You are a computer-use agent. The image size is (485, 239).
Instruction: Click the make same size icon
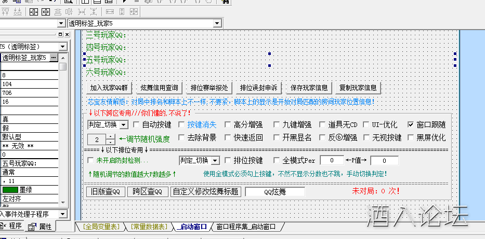click(134, 11)
